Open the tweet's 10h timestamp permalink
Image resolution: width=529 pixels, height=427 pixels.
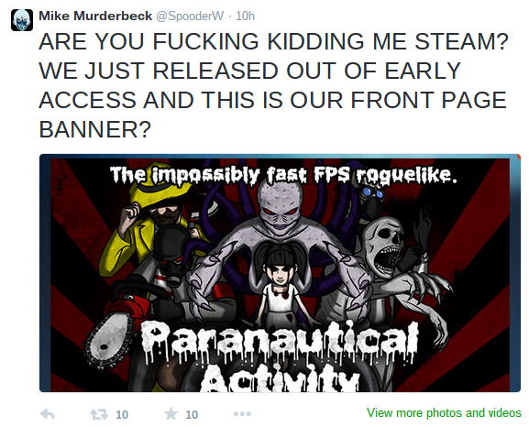pyautogui.click(x=245, y=16)
